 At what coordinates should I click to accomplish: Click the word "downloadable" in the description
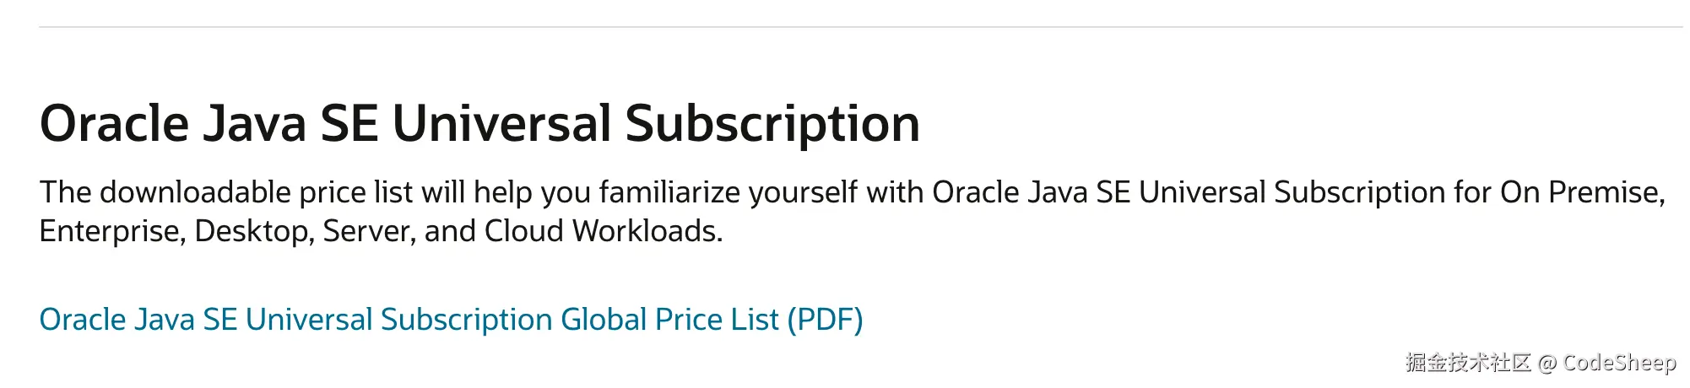point(195,193)
